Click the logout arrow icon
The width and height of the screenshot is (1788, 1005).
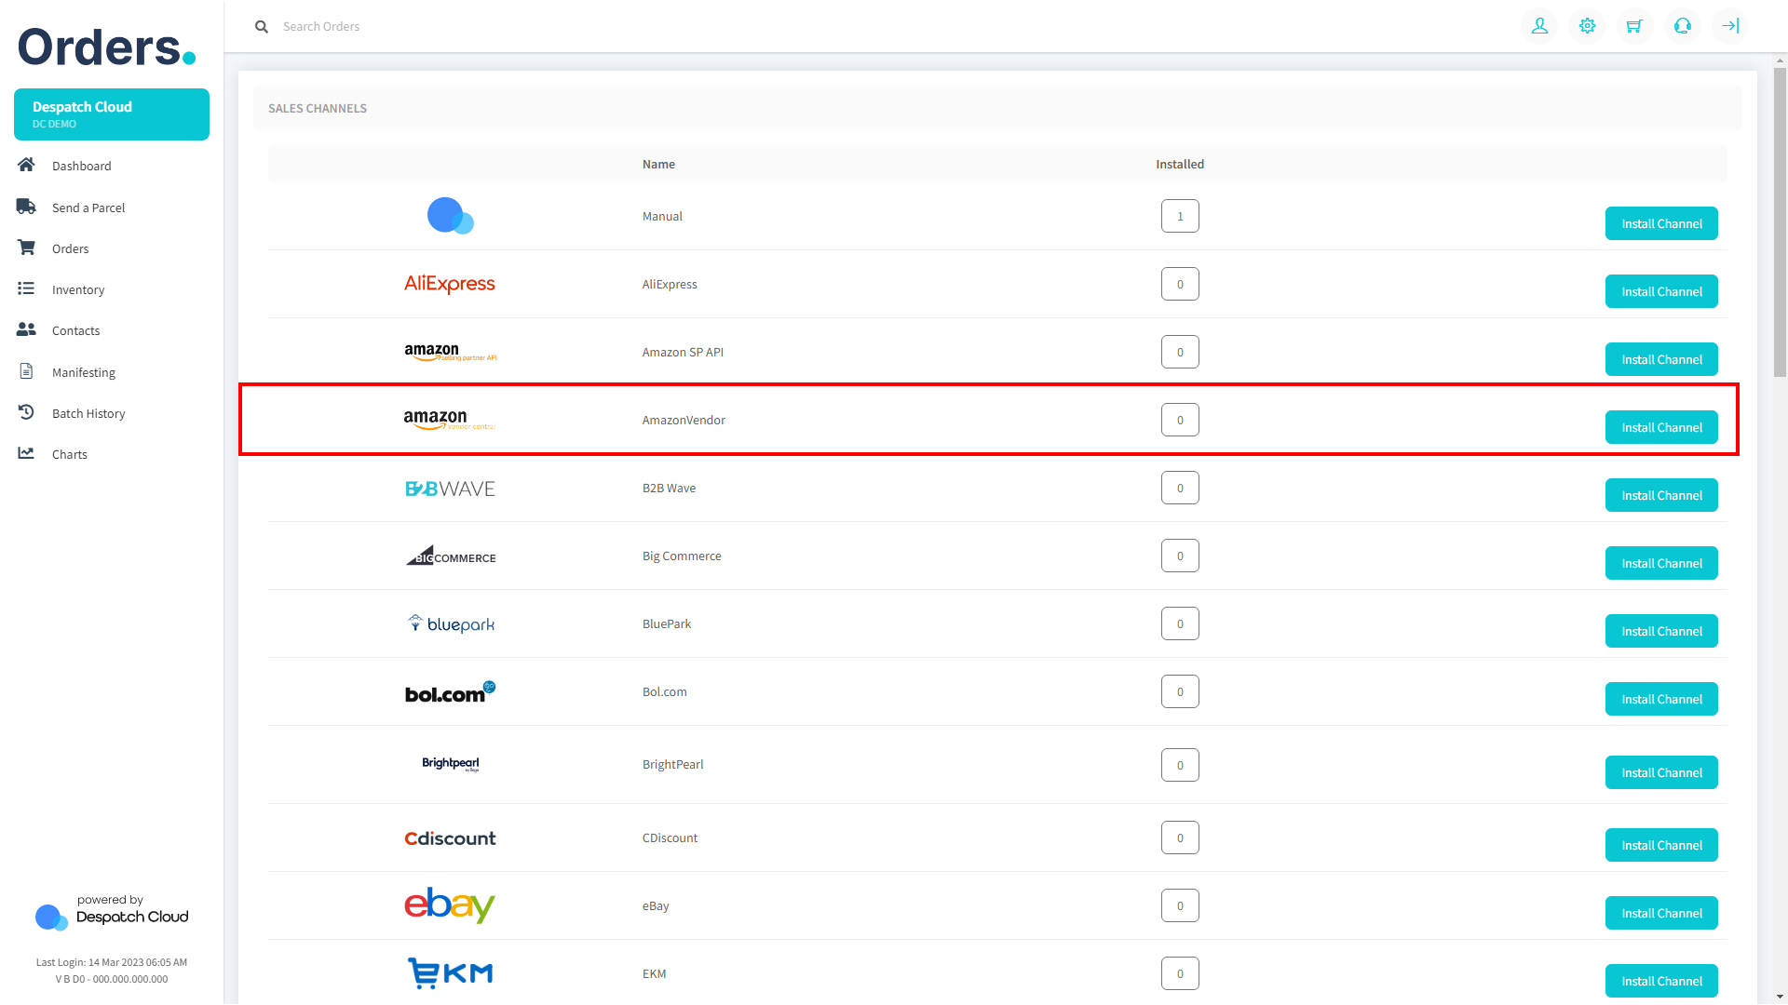(x=1730, y=26)
